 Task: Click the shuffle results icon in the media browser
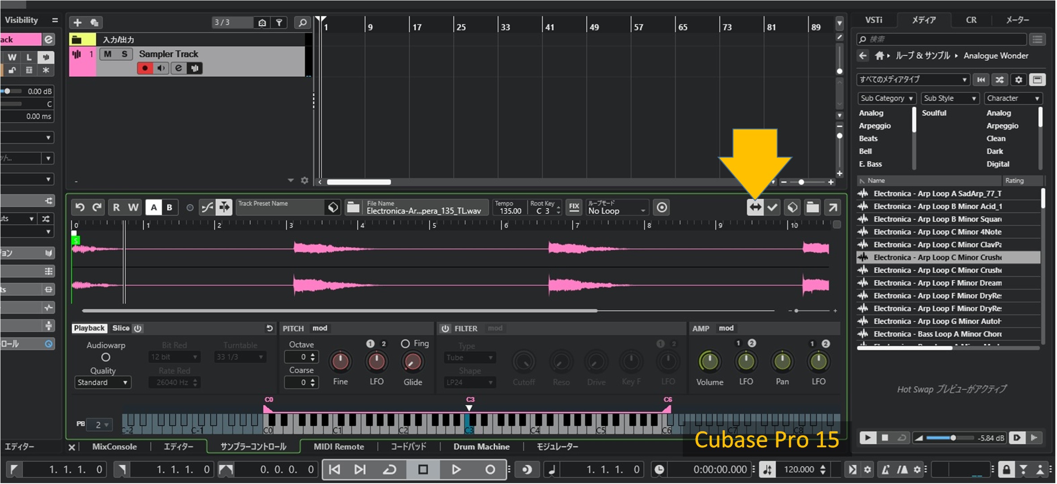click(1000, 80)
